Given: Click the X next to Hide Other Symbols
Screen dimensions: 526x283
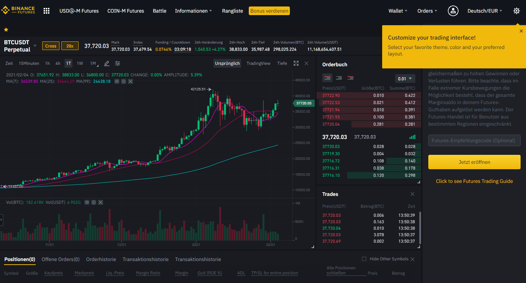Looking at the screenshot, I should point(412,259).
